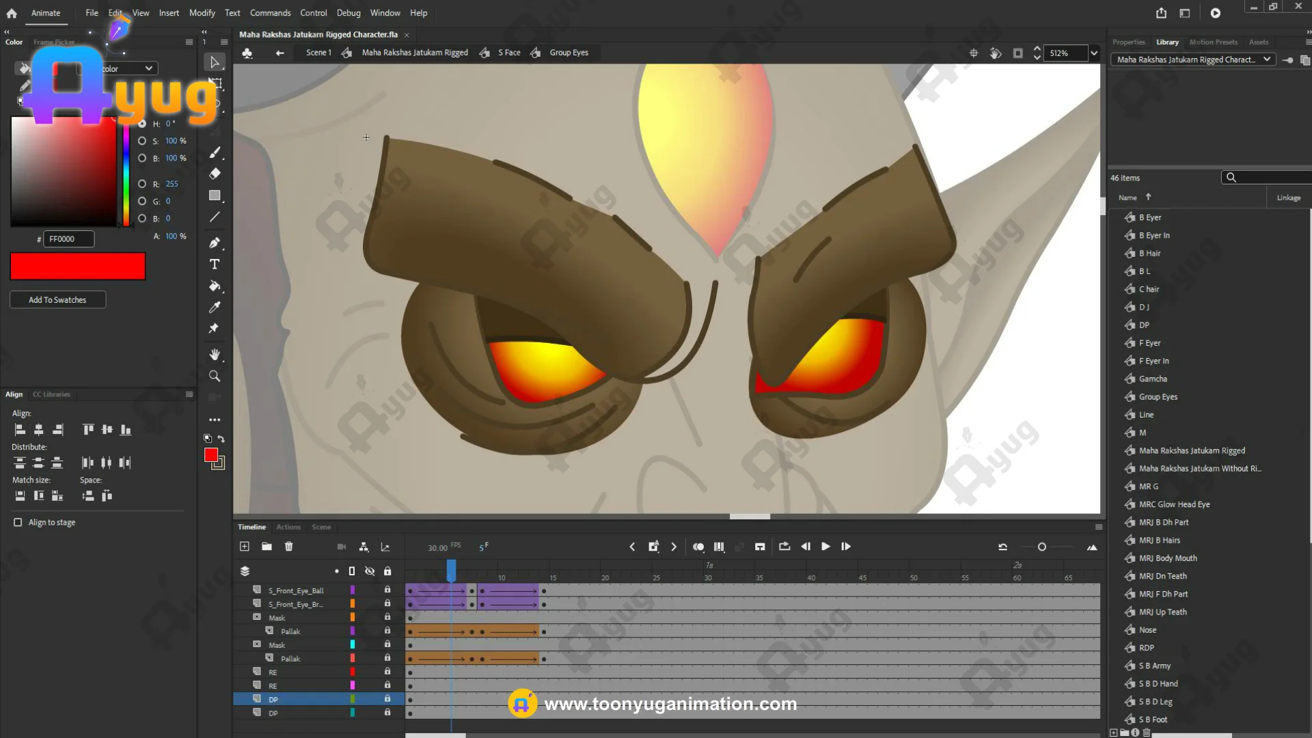Click the hex color input field
Screen dimensions: 1312x738
68,239
